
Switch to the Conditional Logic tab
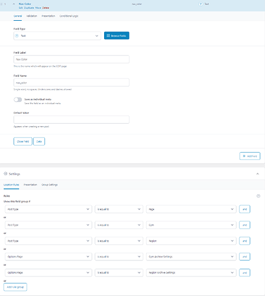coord(69,16)
